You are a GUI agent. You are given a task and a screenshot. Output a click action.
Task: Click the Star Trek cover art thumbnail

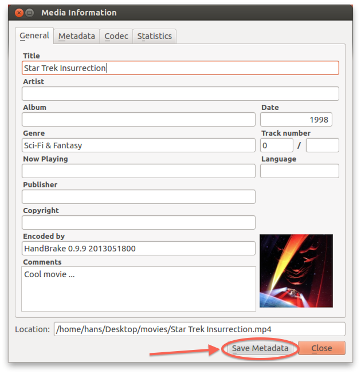point(296,271)
